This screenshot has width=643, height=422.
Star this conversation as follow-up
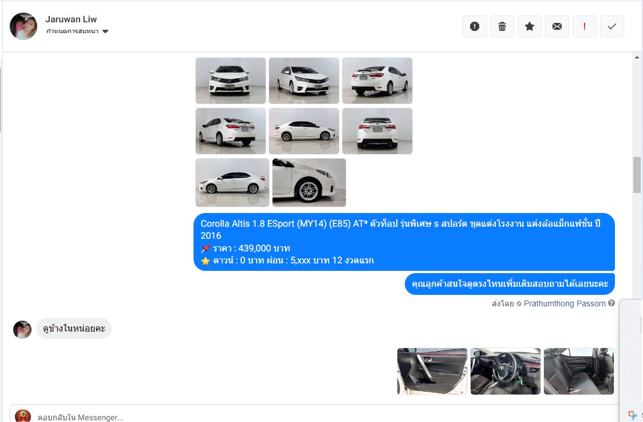click(530, 26)
